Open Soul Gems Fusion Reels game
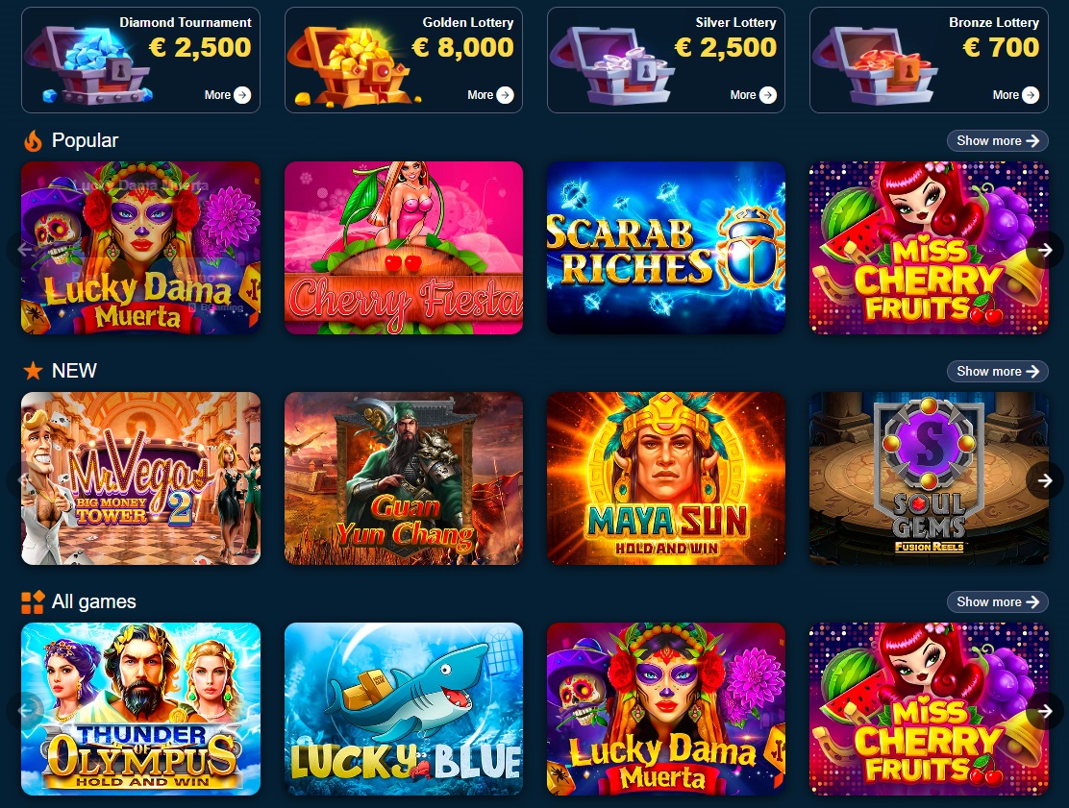1069x808 pixels. [929, 478]
